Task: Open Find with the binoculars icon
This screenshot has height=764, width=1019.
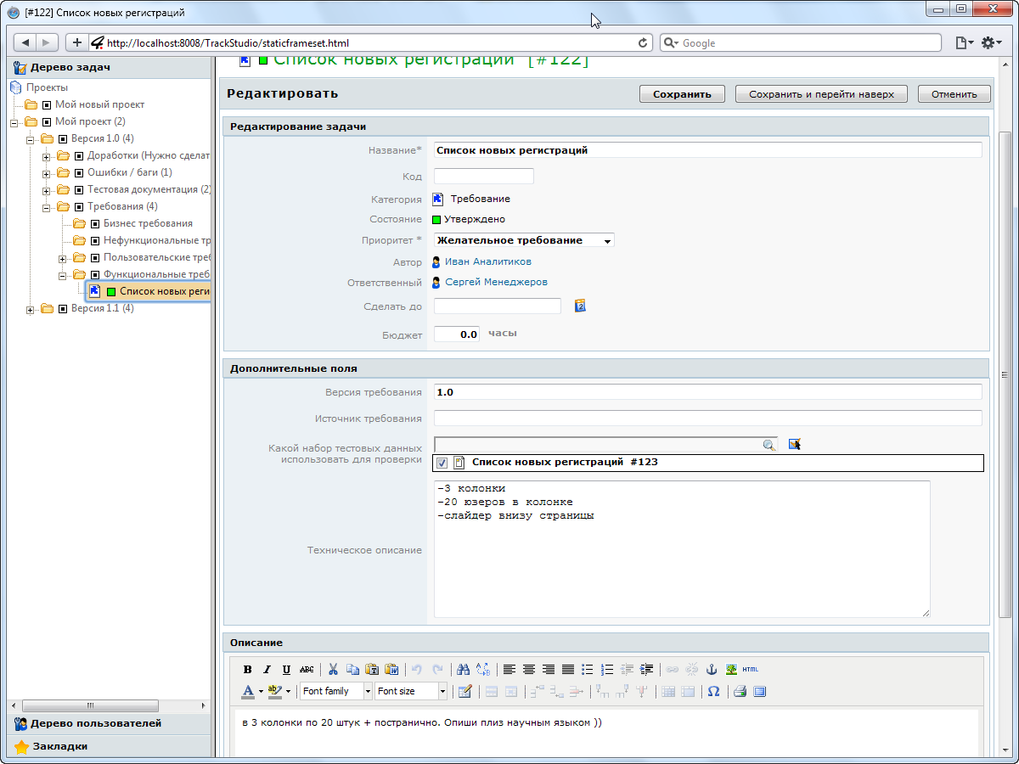Action: click(x=463, y=669)
